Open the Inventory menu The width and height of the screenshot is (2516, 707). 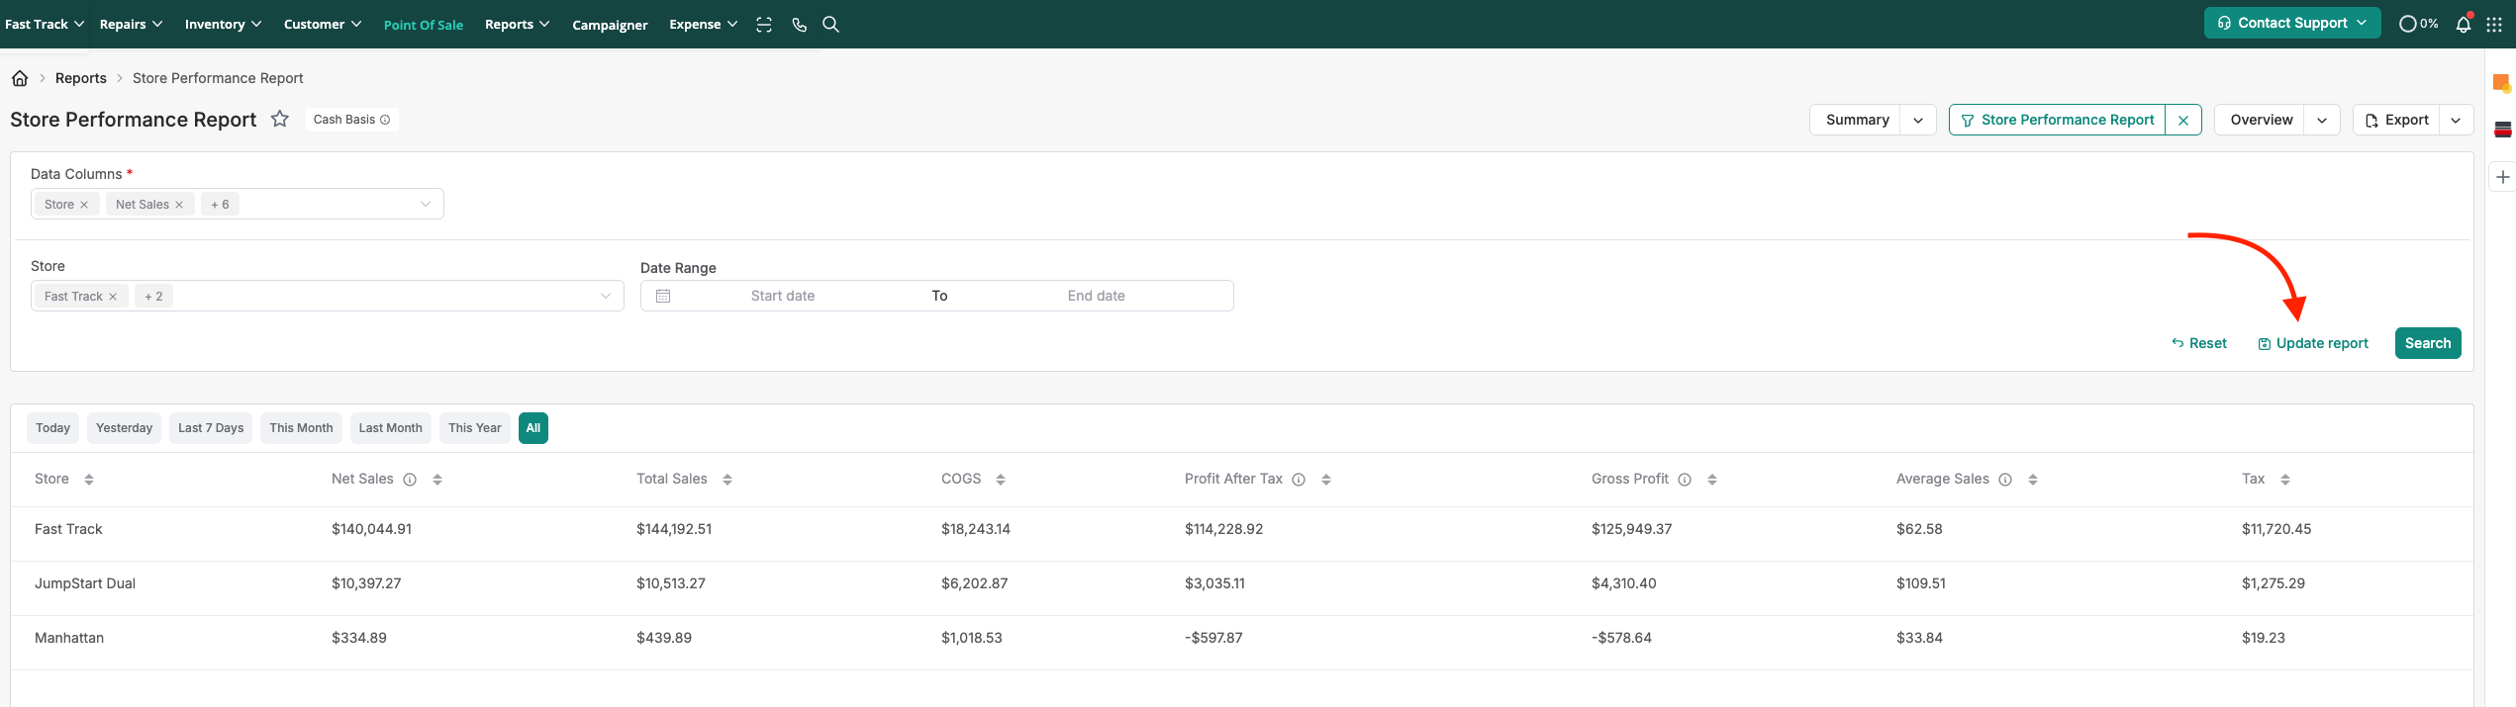223,25
